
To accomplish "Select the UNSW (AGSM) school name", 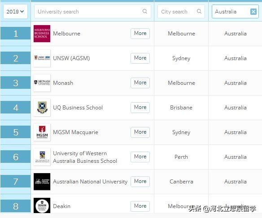I will [71, 58].
